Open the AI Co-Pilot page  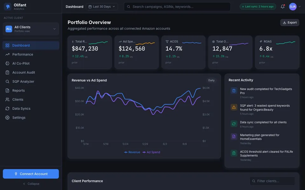tap(31, 63)
